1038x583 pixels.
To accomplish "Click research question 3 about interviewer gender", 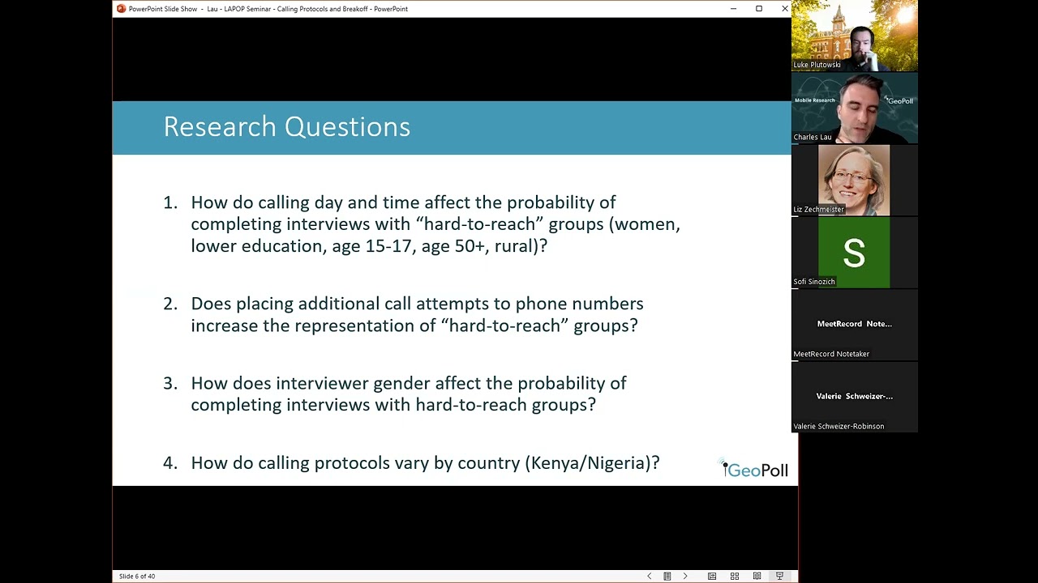I will (395, 394).
